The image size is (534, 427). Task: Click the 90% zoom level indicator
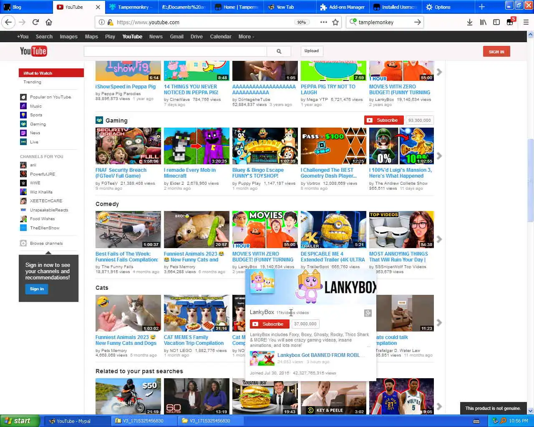point(301,22)
